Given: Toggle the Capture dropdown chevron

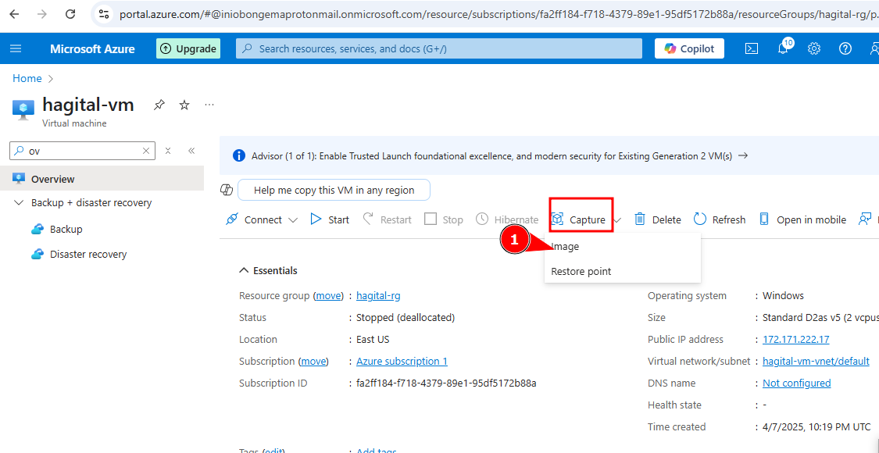Looking at the screenshot, I should click(x=617, y=220).
